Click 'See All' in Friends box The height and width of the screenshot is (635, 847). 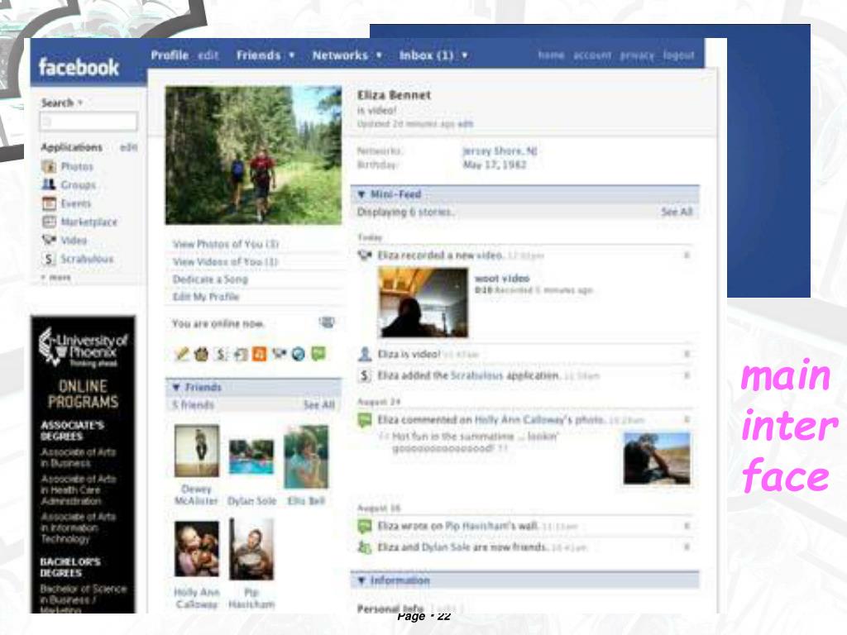pyautogui.click(x=319, y=404)
